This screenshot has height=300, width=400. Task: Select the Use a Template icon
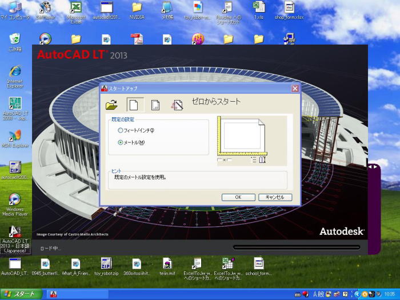[155, 105]
